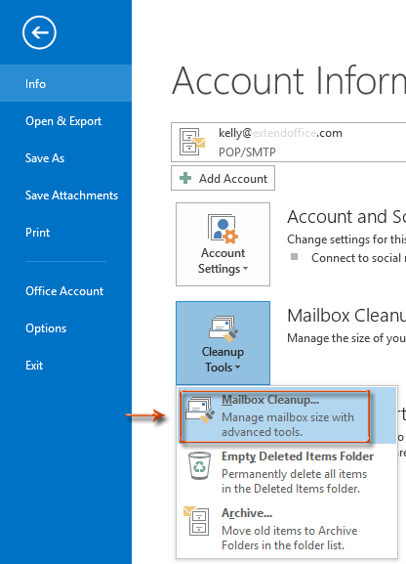Open the Print page

[x=65, y=232]
